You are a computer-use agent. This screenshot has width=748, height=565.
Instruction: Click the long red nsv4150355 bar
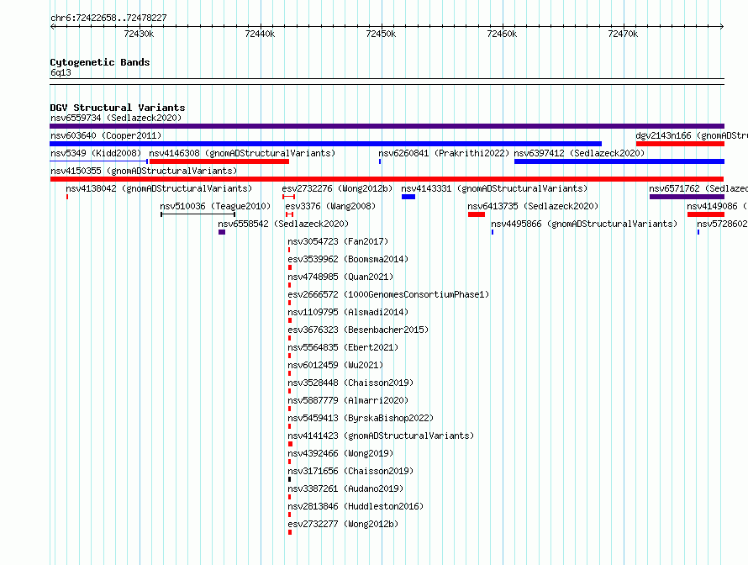pyautogui.click(x=387, y=179)
